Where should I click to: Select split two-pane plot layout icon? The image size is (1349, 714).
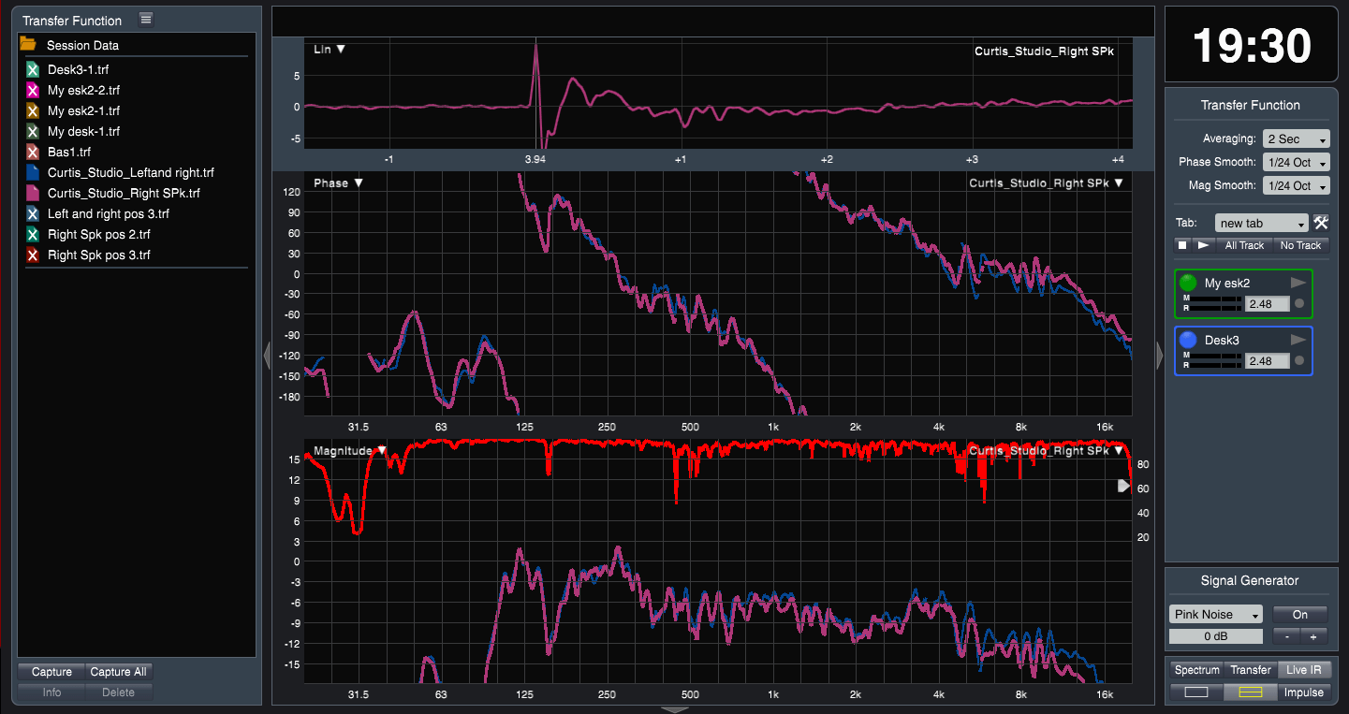(1251, 692)
